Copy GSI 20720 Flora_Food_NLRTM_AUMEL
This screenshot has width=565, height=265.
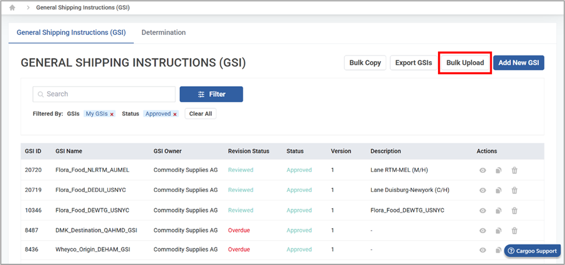point(498,170)
